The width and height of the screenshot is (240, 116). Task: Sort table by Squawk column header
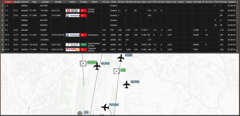[x=17, y=2]
